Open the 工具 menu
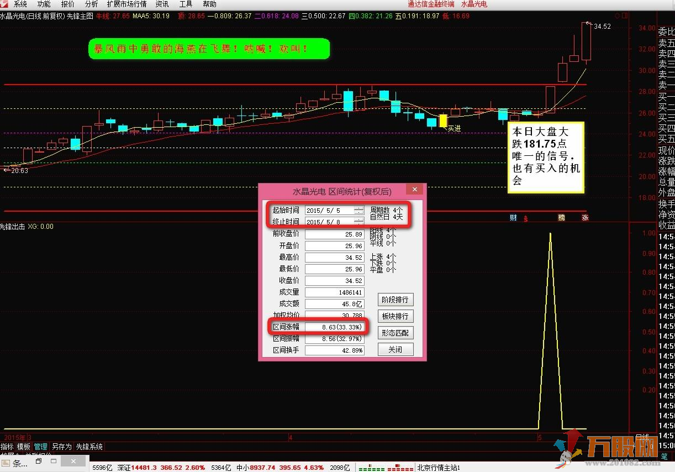 pos(186,4)
